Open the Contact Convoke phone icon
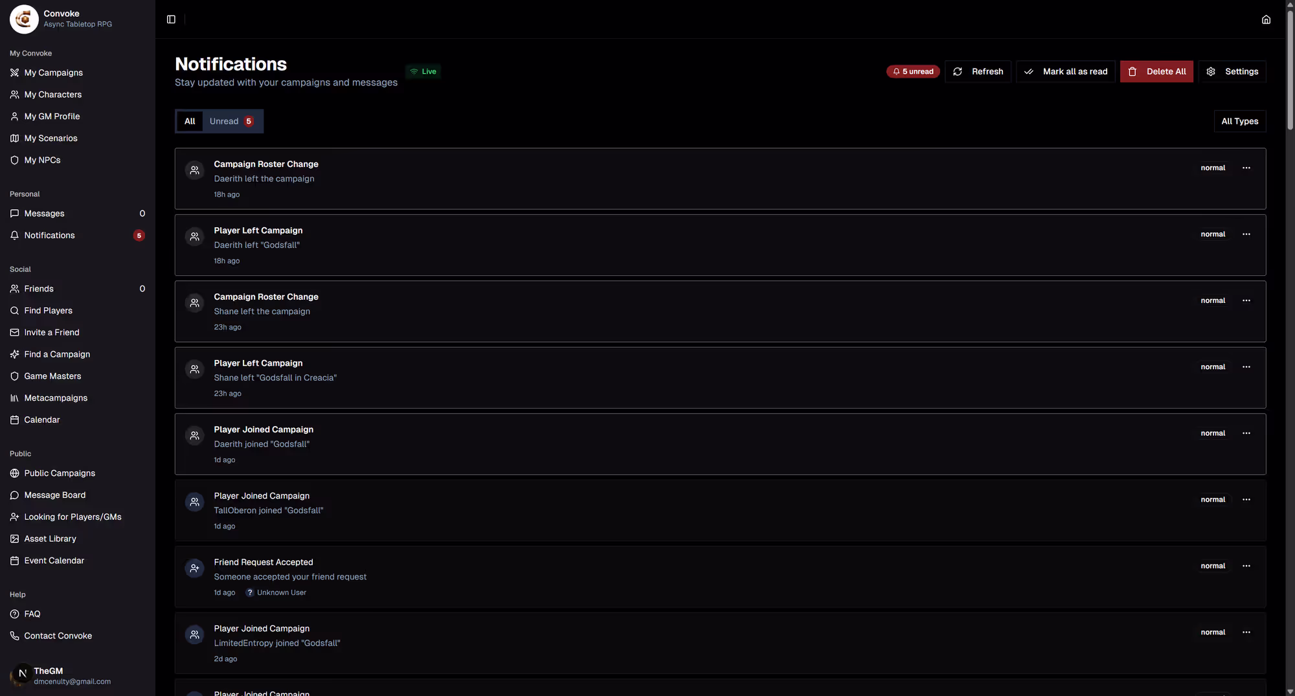 (x=14, y=636)
